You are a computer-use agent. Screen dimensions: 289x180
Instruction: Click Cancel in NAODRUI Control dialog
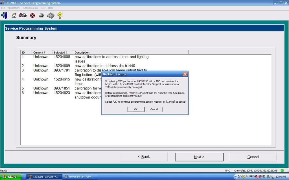[x=154, y=109]
